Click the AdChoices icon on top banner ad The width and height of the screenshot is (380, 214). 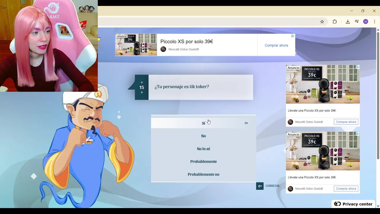click(x=293, y=36)
